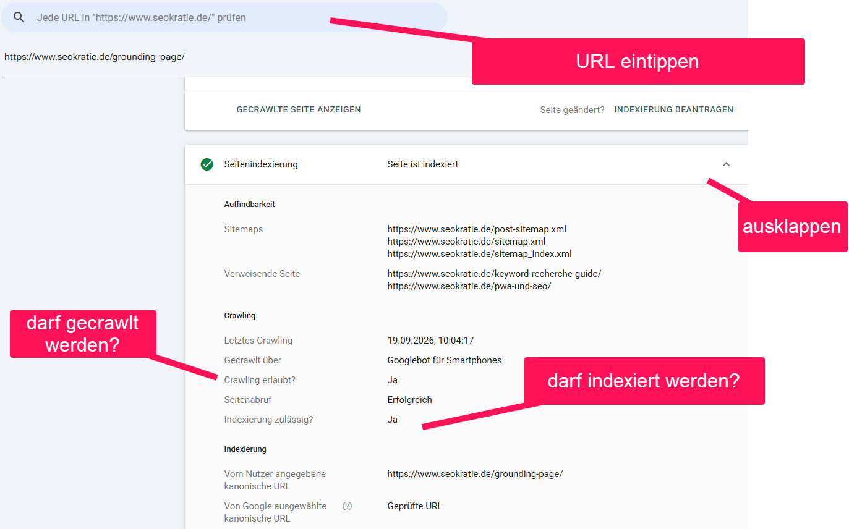Click the Seitenabruf label
Image resolution: width=849 pixels, height=529 pixels.
coord(248,400)
